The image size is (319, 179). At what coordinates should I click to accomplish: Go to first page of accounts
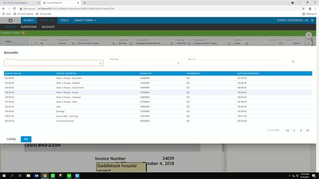point(288,130)
